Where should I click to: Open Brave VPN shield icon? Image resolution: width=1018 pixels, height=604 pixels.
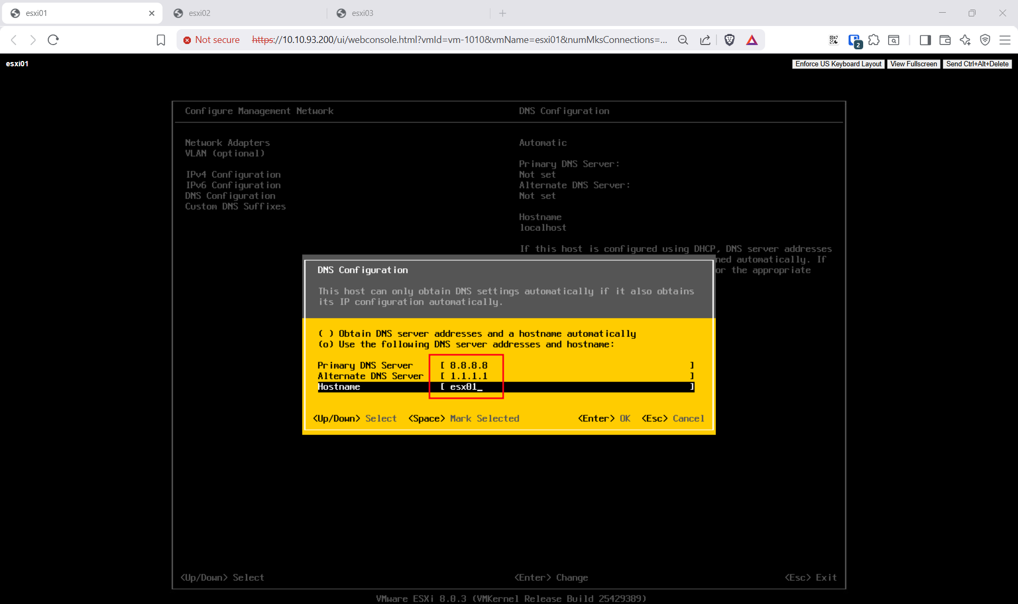[985, 40]
